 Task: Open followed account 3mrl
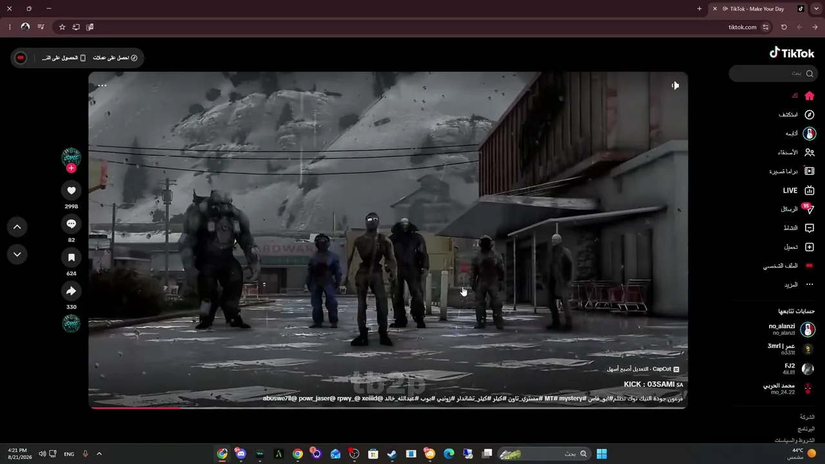pyautogui.click(x=791, y=349)
